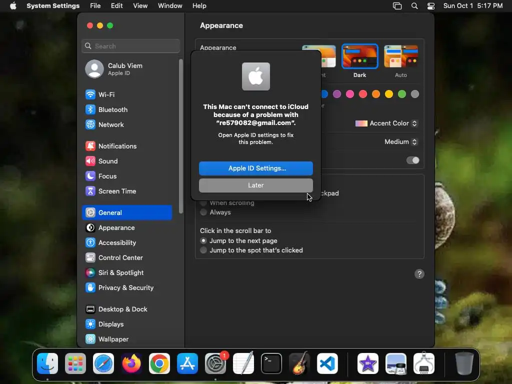The width and height of the screenshot is (512, 384).
Task: Open the Apple menu
Action: coord(13,6)
